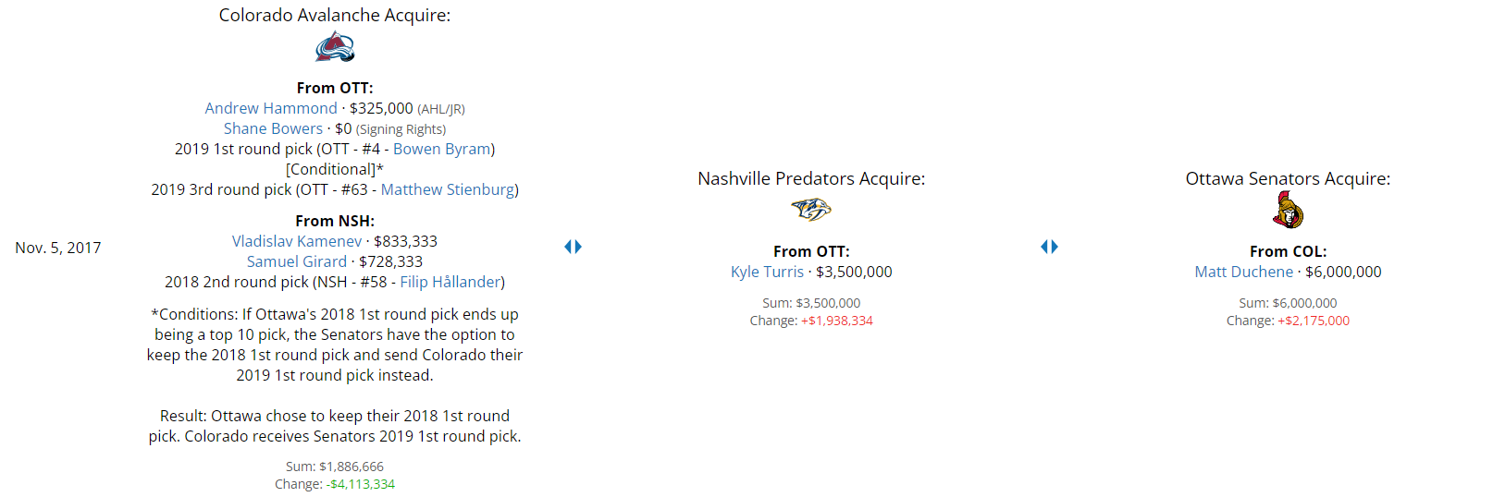Open the Shane Bowers player link
This screenshot has height=497, width=1493.
pos(273,129)
